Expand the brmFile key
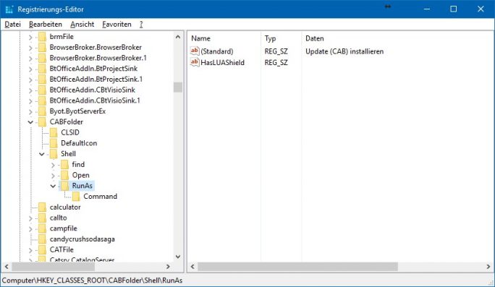The image size is (495, 287). (30, 38)
